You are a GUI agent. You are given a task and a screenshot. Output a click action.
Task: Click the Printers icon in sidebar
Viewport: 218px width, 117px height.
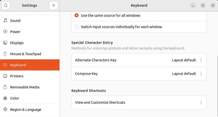[5, 76]
